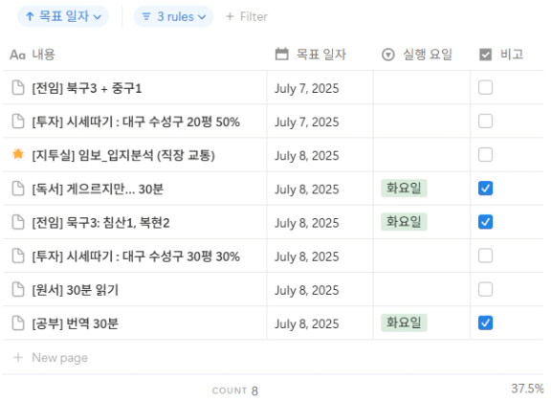
Task: Open the COUNT 8 calculation menu
Action: 235,390
